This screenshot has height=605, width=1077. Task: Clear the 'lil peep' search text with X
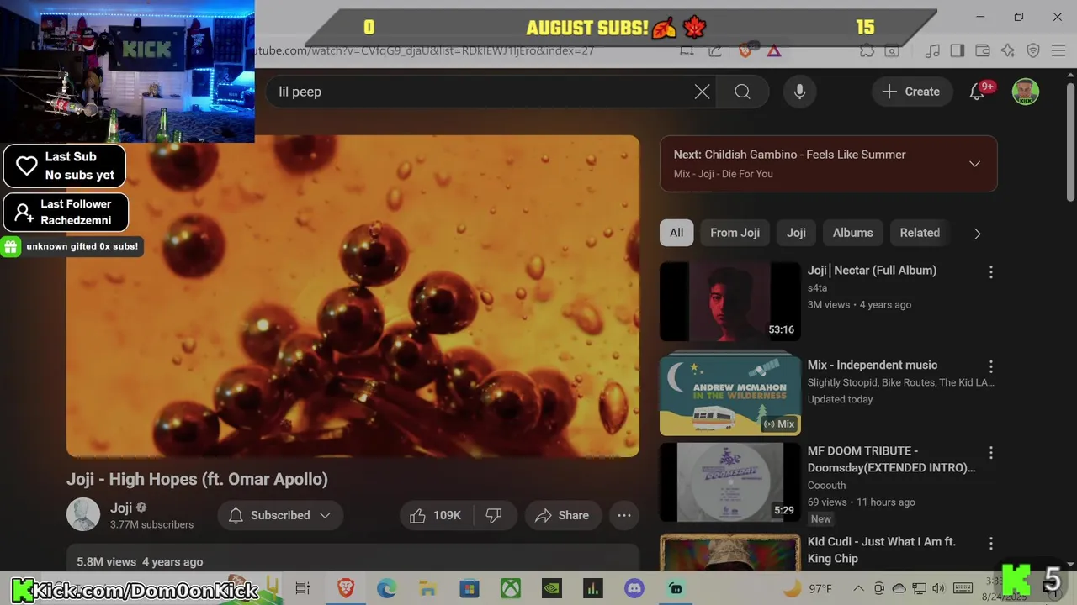pos(702,92)
